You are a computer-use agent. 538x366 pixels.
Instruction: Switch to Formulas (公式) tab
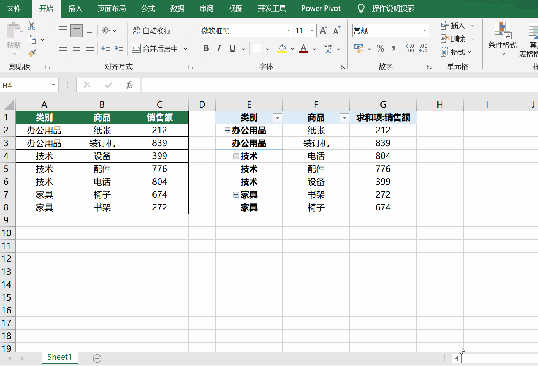click(148, 9)
